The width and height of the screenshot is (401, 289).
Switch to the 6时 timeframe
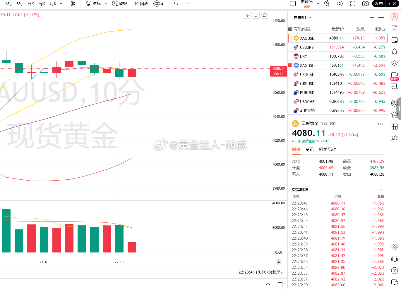coord(8,4)
